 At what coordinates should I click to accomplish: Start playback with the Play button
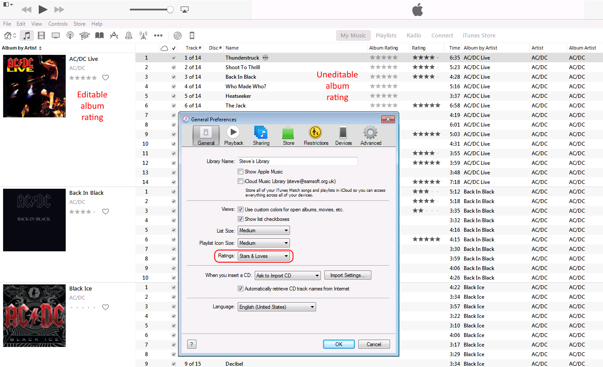43,10
